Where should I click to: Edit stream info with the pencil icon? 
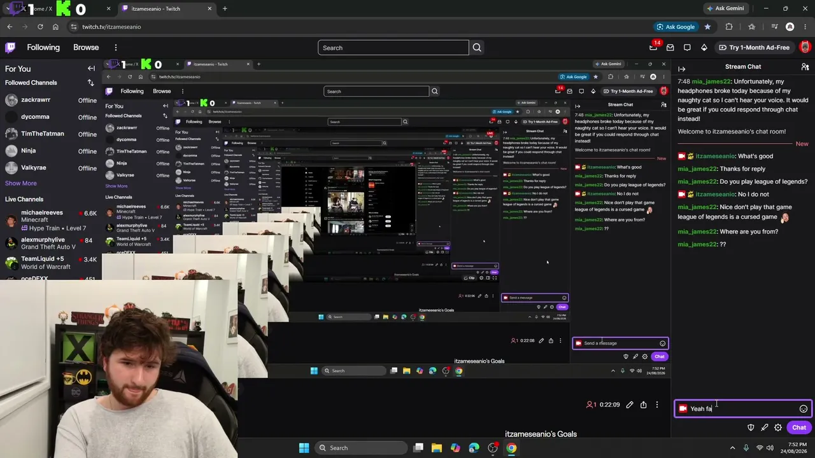click(x=630, y=405)
